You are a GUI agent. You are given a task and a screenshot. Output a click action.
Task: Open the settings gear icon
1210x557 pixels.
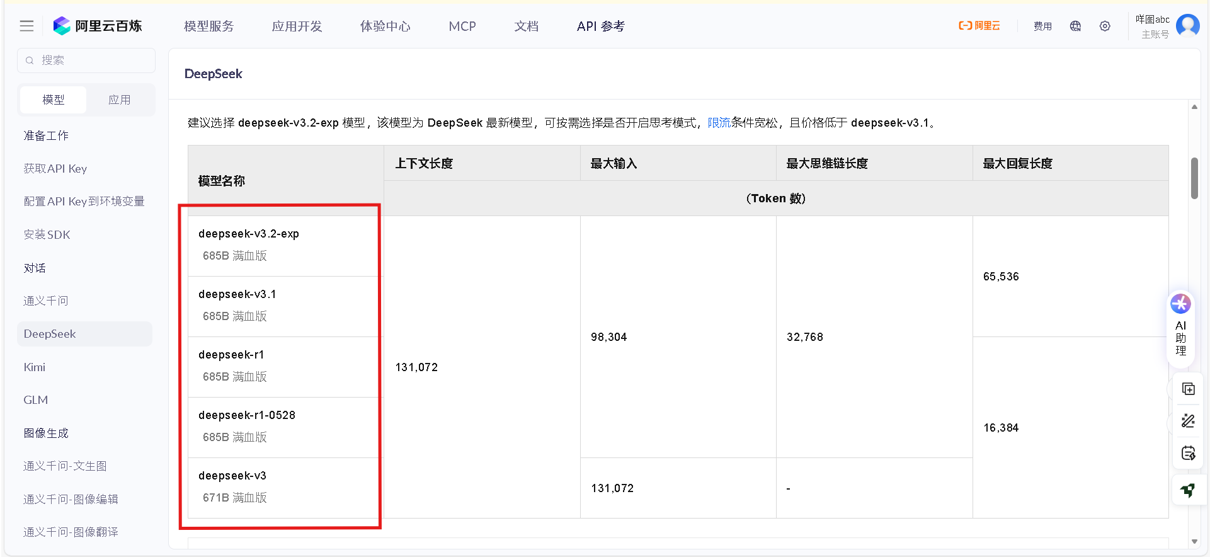tap(1105, 26)
